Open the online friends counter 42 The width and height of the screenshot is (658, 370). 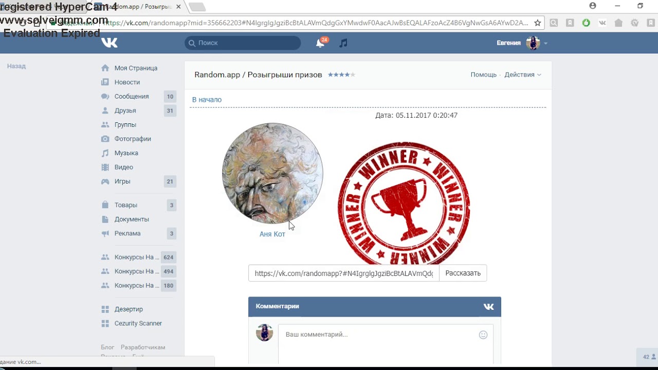tap(649, 357)
